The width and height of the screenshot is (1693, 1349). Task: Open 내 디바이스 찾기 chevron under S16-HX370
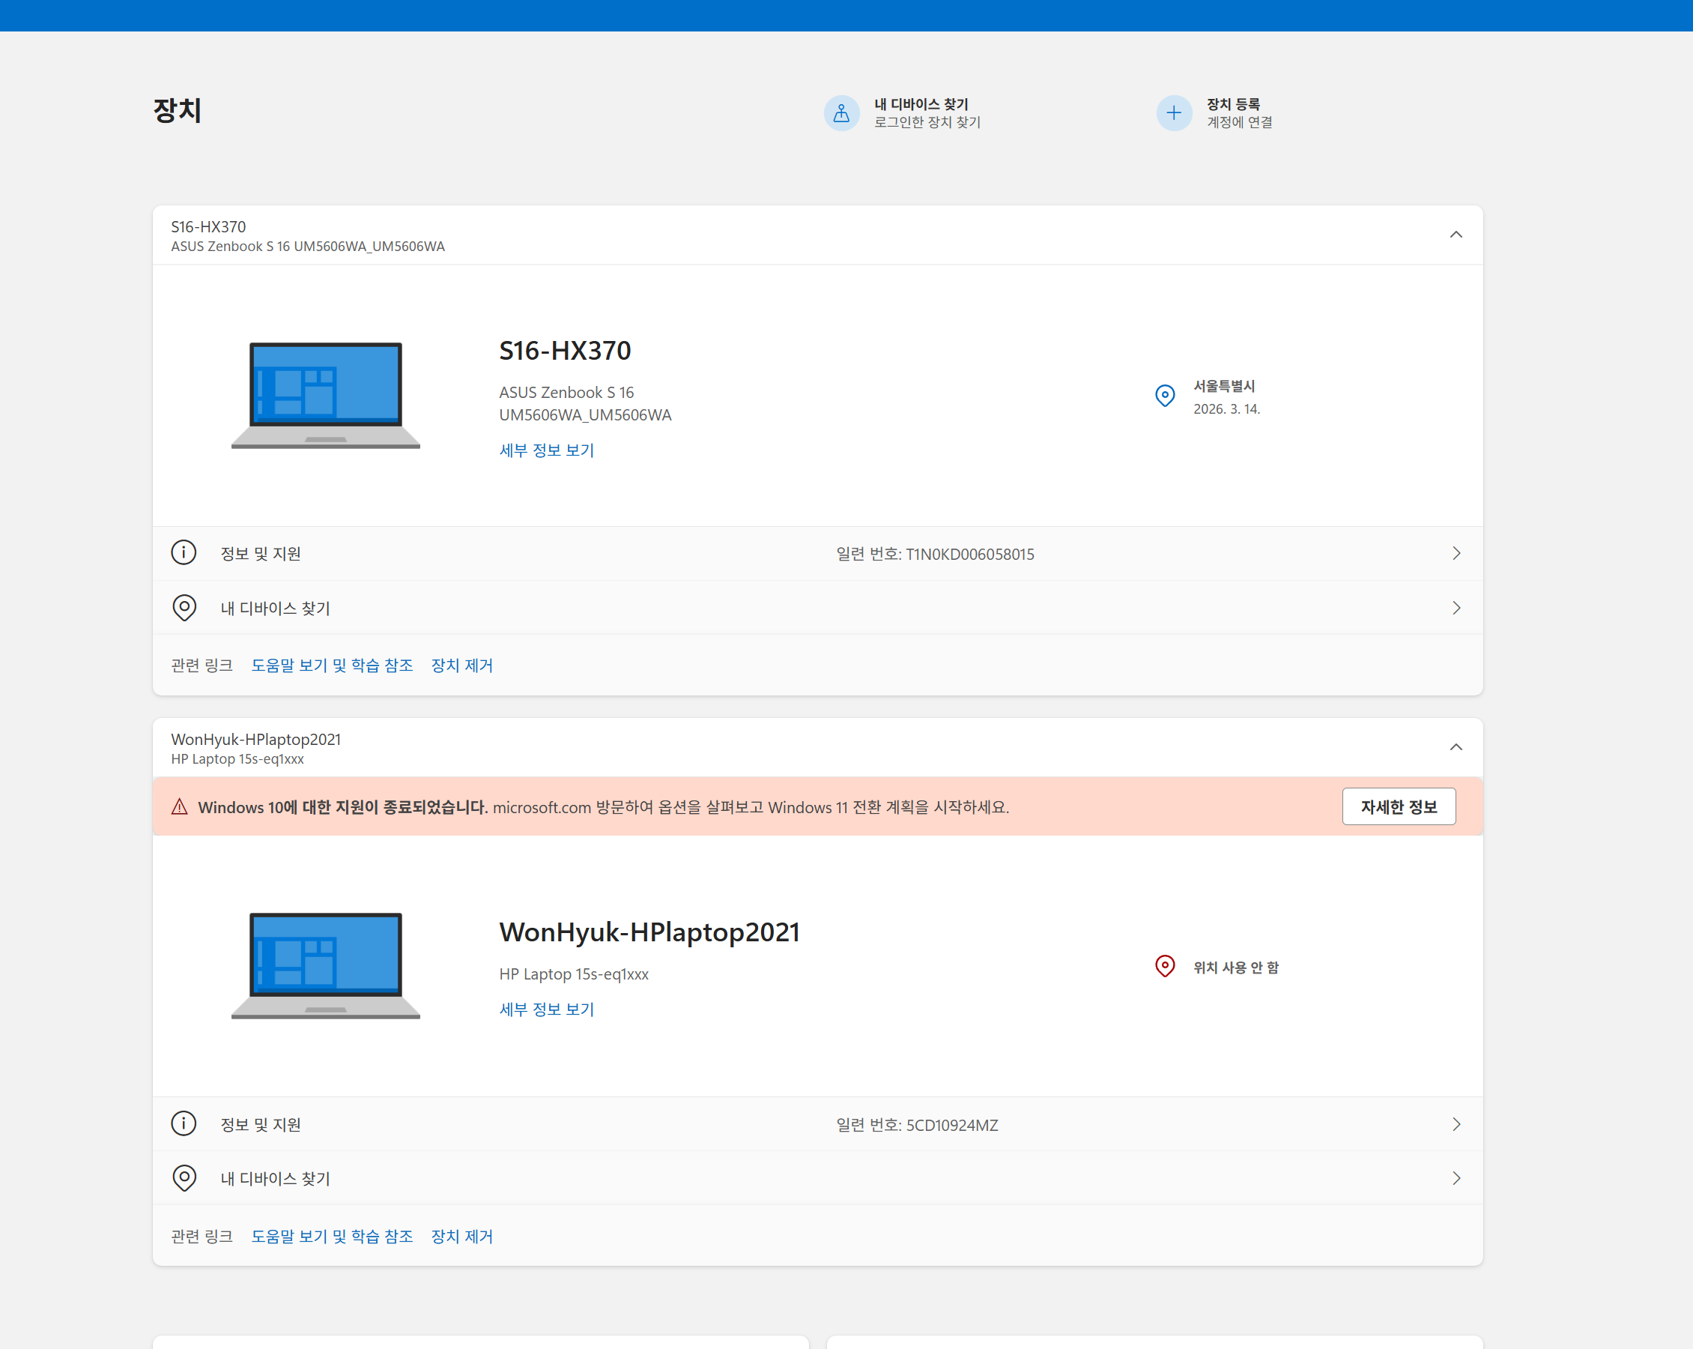click(x=1456, y=608)
